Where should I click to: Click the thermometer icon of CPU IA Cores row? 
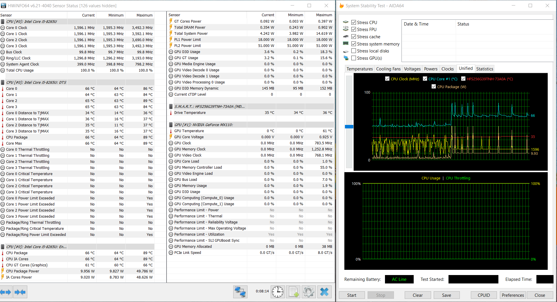point(3,259)
